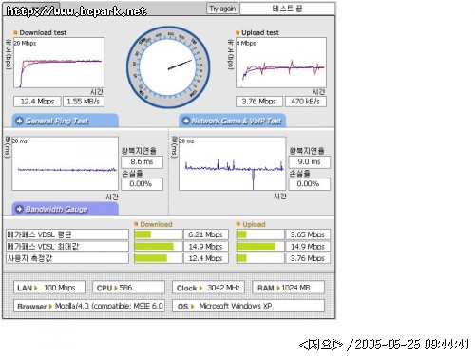Click the 6.21 Mbps download bar
Image resolution: width=475 pixels, height=356 pixels.
pyautogui.click(x=159, y=234)
